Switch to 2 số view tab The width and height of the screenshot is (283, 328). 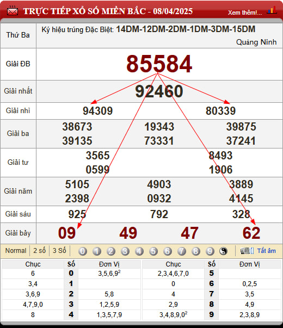coord(39,251)
